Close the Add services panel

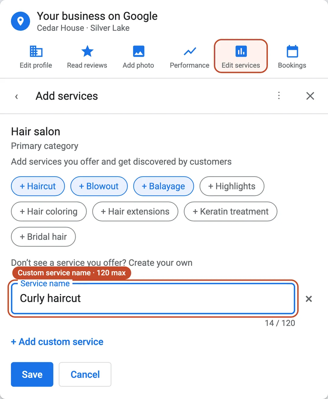310,96
